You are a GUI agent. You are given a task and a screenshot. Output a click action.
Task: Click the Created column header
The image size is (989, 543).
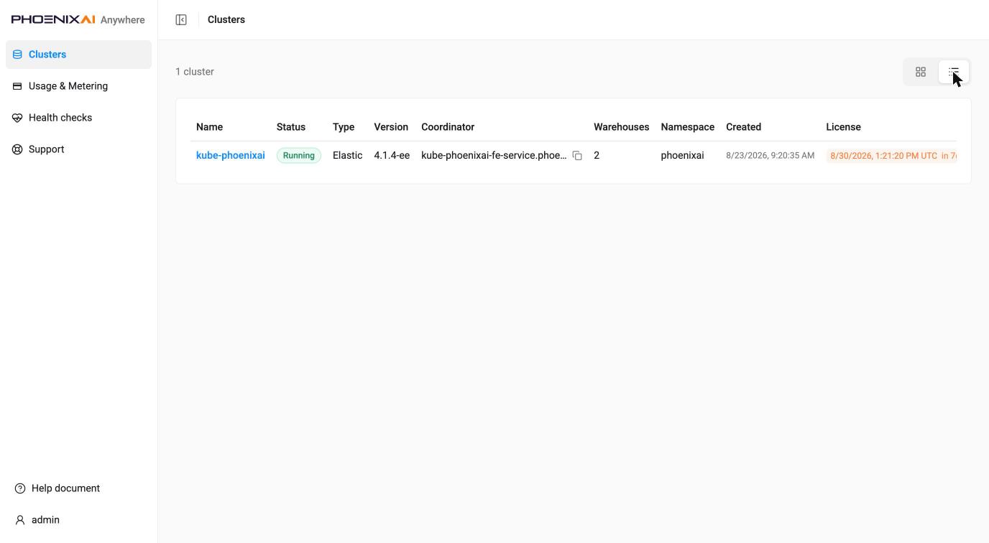743,127
